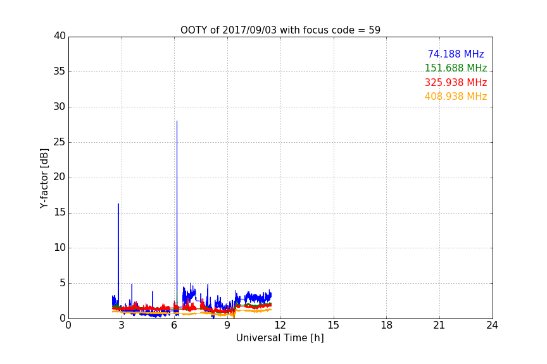Click y-axis tick label '20'

(x=60, y=177)
